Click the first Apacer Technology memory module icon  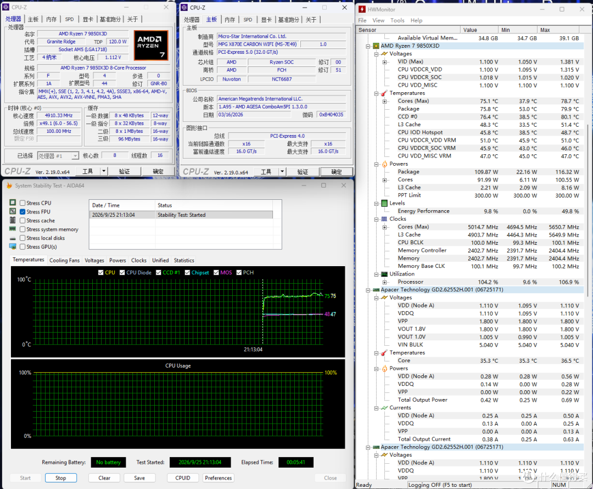[376, 290]
